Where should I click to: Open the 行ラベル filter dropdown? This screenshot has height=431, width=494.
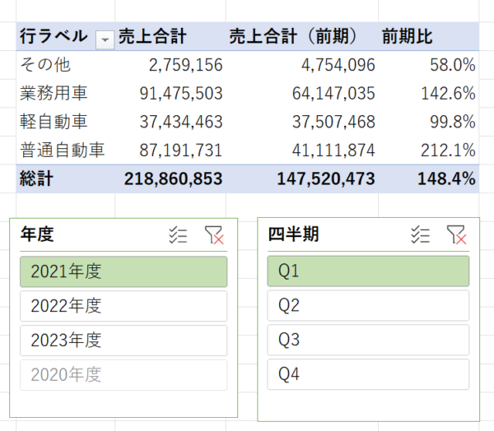coord(105,37)
